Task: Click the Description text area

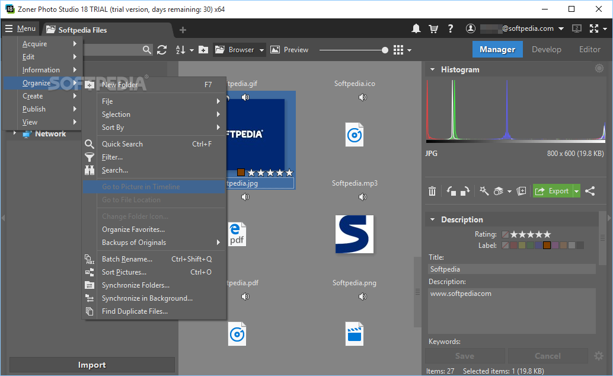Action: coord(512,311)
